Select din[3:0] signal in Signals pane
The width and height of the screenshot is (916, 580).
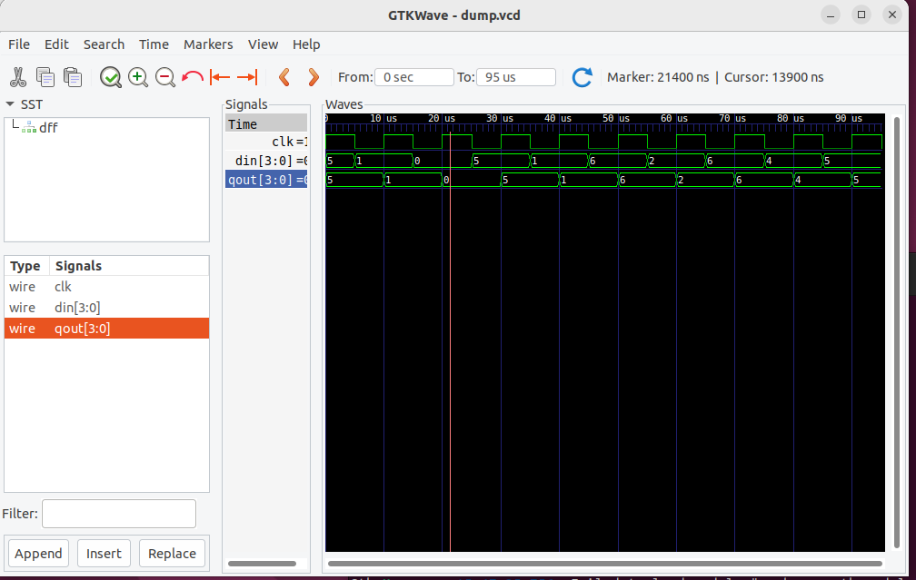coord(266,161)
